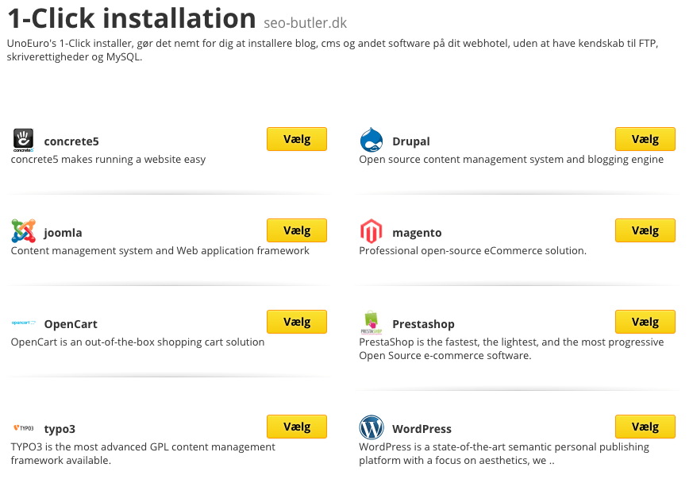Choose Drupal with its Vælg button
Screen dimensions: 693x483
pyautogui.click(x=645, y=139)
